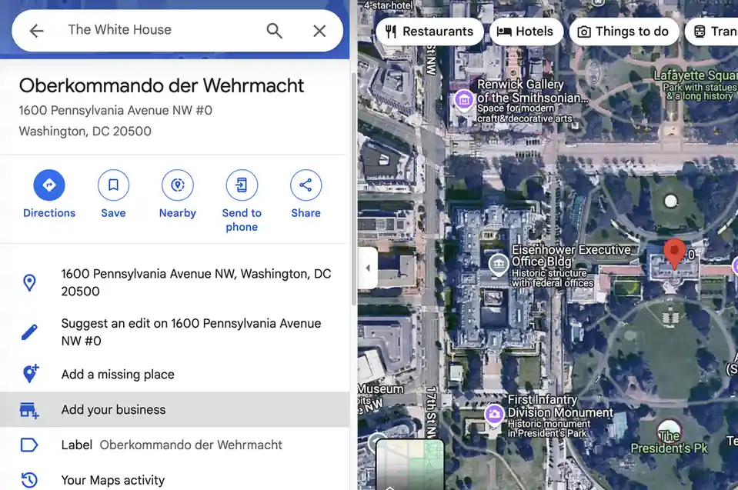The height and width of the screenshot is (490, 738).
Task: Filter map by Transit chip
Action: 712,32
